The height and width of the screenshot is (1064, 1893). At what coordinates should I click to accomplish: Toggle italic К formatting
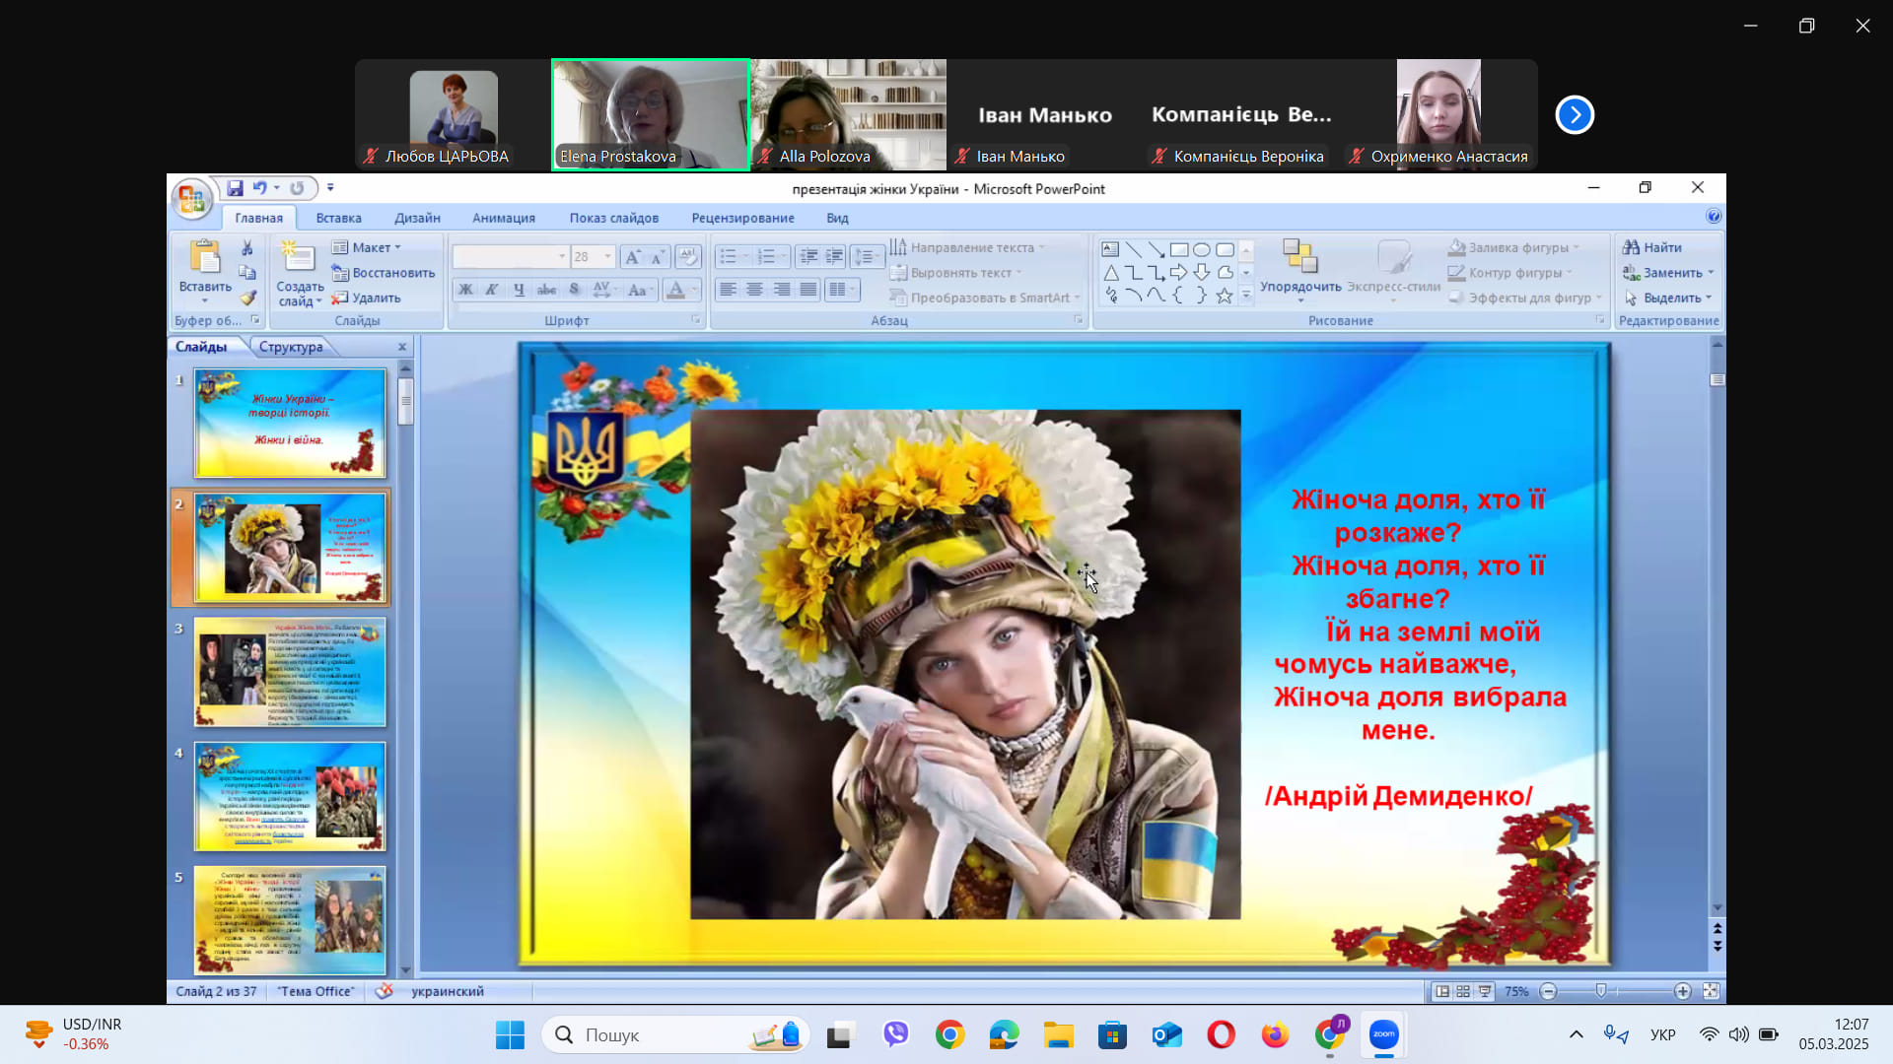pos(491,290)
